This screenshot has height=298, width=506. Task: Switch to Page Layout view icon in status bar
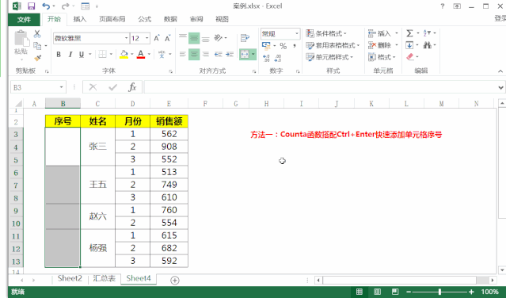pyautogui.click(x=377, y=292)
